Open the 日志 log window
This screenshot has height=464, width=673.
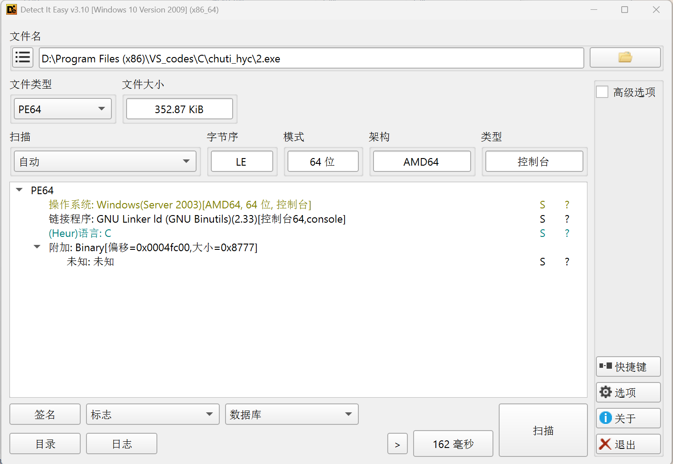pos(121,444)
